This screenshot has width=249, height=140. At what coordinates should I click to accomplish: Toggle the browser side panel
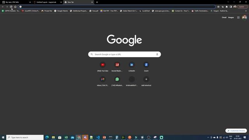pos(231,7)
